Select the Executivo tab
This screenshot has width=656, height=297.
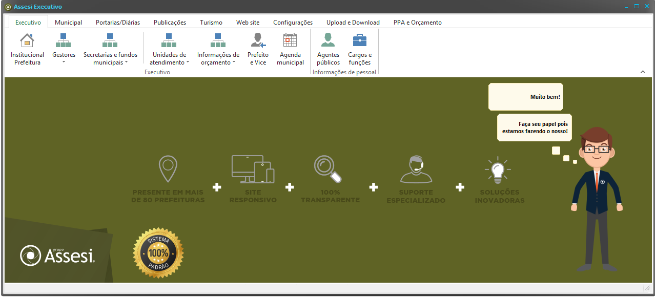[x=28, y=22]
